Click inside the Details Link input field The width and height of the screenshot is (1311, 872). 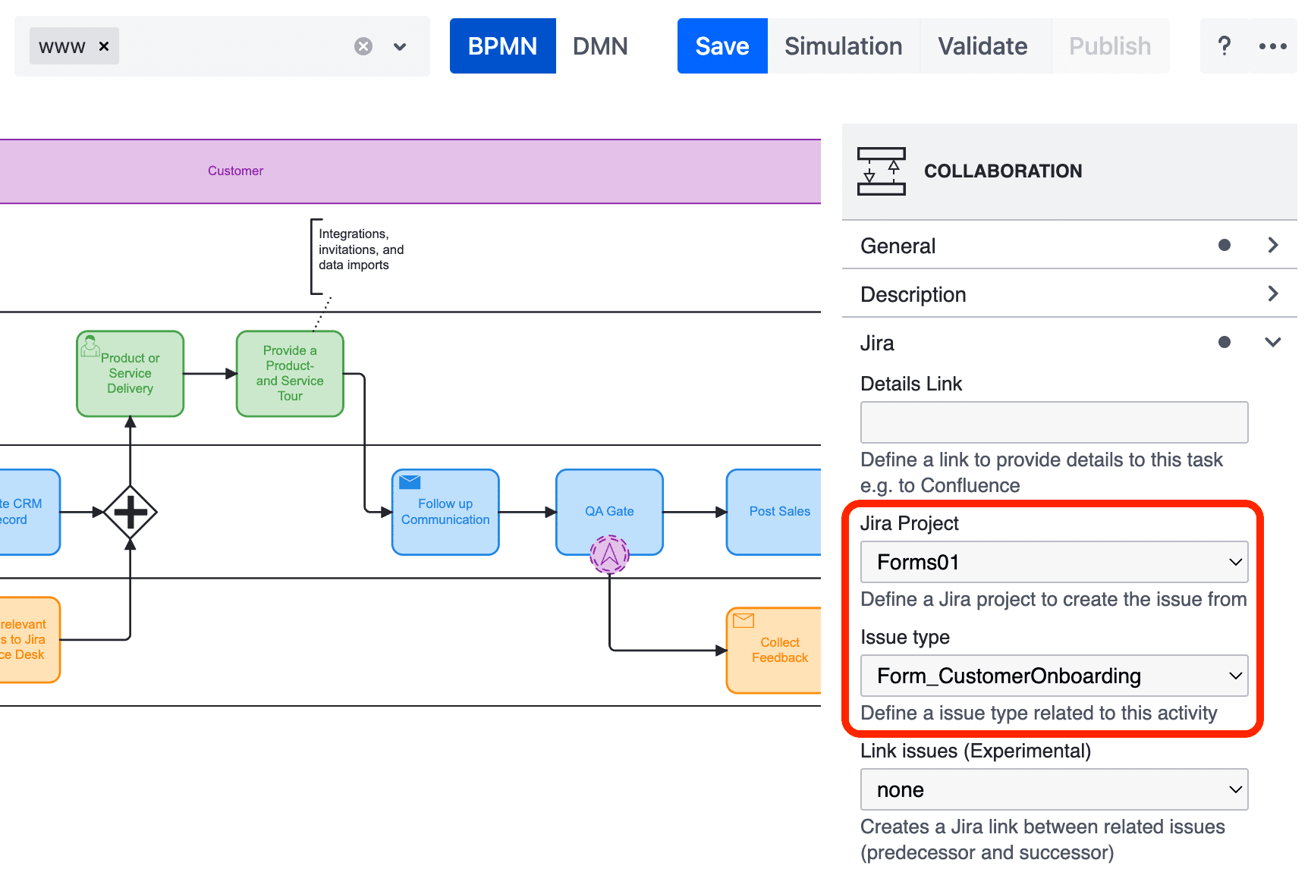(x=1054, y=422)
